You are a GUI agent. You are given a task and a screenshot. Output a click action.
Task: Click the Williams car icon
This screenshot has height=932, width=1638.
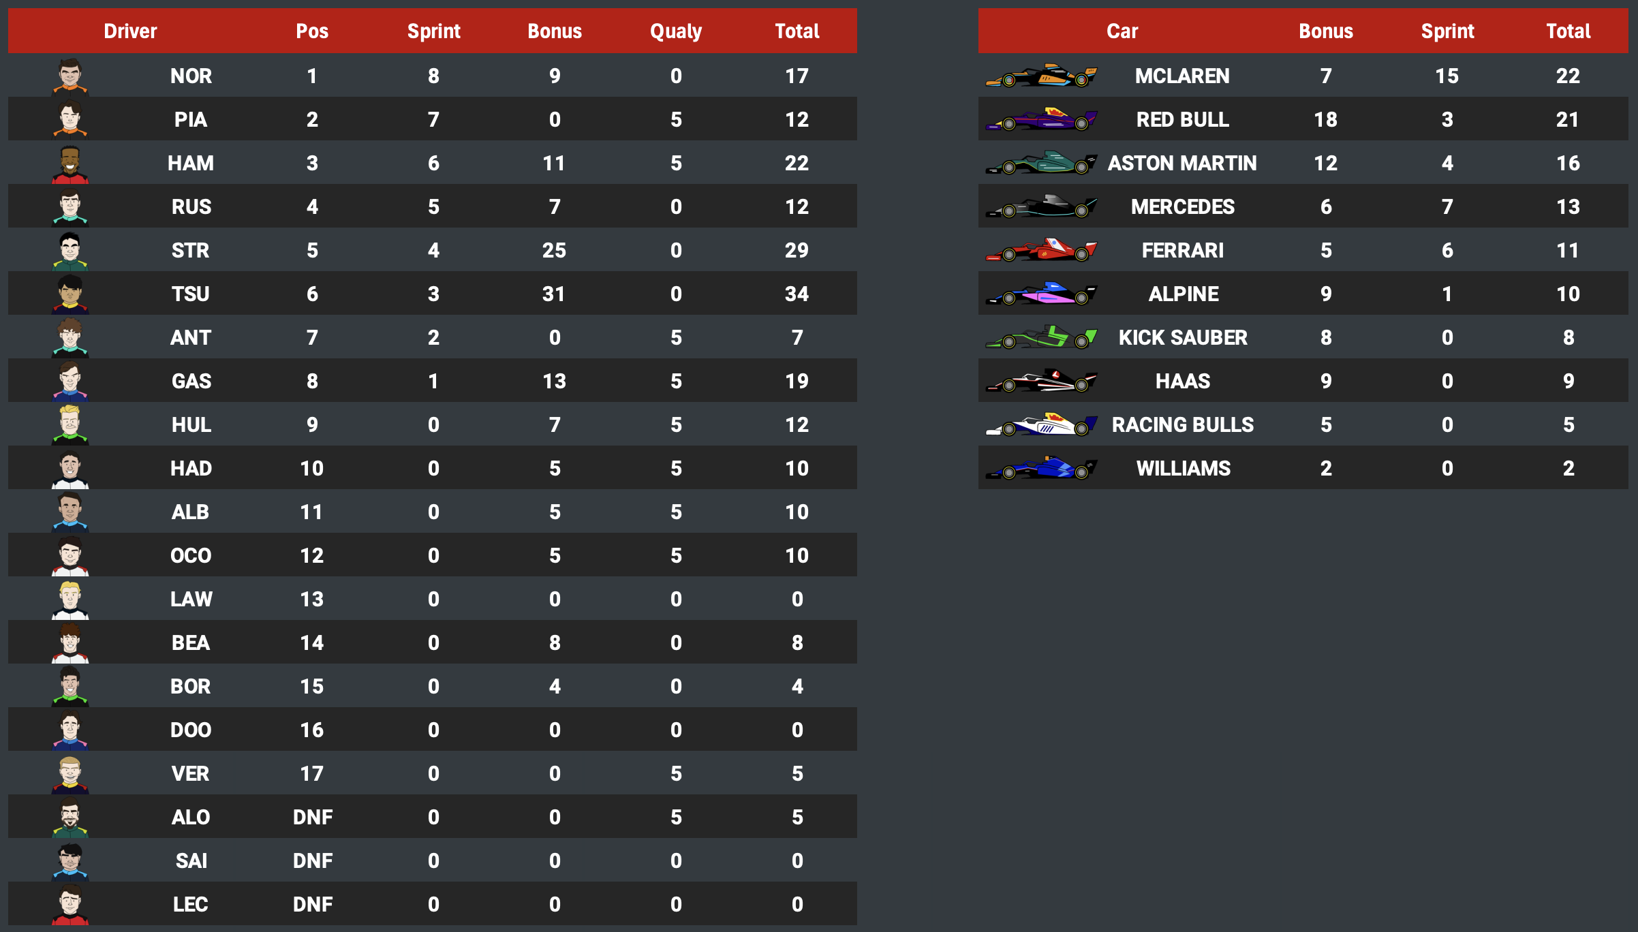pyautogui.click(x=1041, y=468)
